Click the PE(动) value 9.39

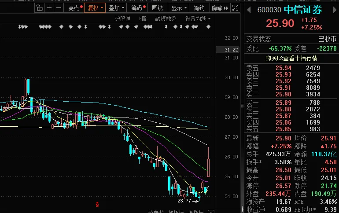tap(331, 209)
